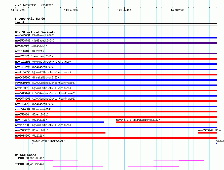Screen dimensions: 224x170
Task: Click the red bar under nsv5583964
Action: coord(208,133)
